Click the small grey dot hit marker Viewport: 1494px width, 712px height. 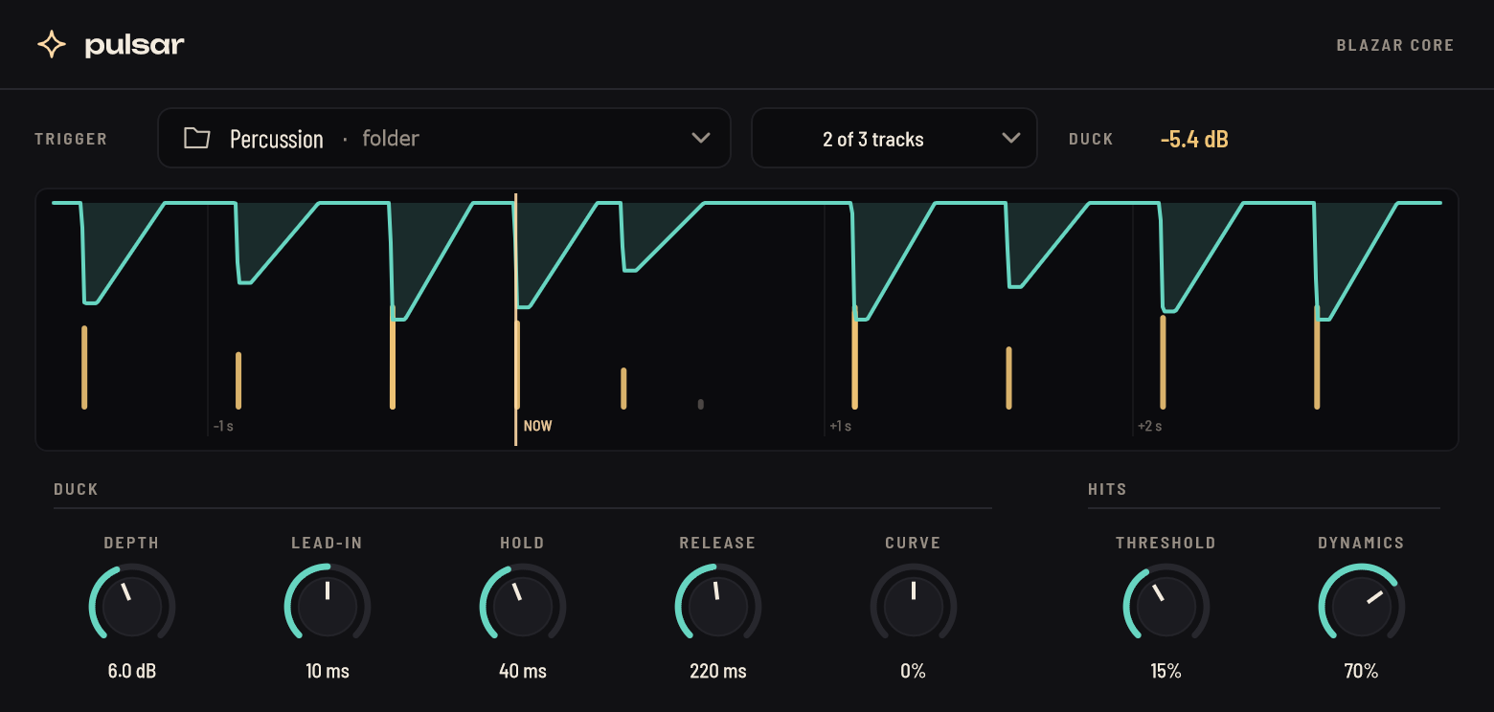701,404
